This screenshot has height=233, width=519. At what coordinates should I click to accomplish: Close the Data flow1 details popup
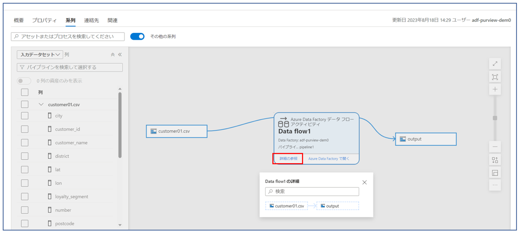[364, 182]
